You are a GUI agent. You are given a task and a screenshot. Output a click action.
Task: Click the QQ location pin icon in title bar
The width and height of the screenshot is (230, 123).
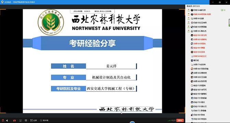(x=2, y=2)
